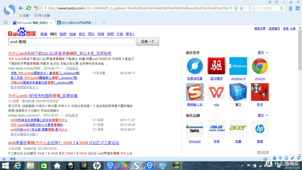302x170 pixels.
Task: Bookmark page with the star icon
Action: click(x=241, y=8)
